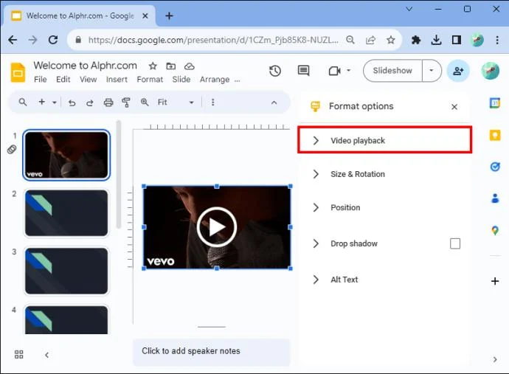Viewport: 509px width, 374px height.
Task: Open the View menu
Action: pos(88,80)
